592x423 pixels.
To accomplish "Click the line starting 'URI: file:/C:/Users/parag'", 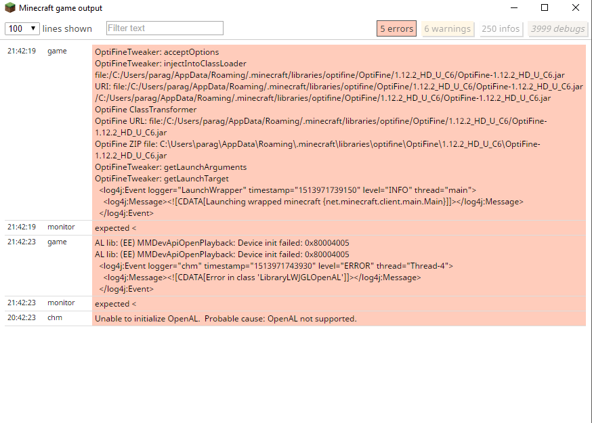I will click(x=339, y=87).
